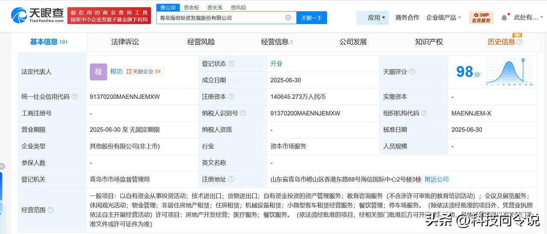Click 开业 registration status value

click(x=276, y=64)
